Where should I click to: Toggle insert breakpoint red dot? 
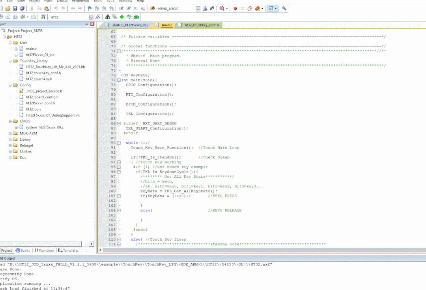coord(235,9)
